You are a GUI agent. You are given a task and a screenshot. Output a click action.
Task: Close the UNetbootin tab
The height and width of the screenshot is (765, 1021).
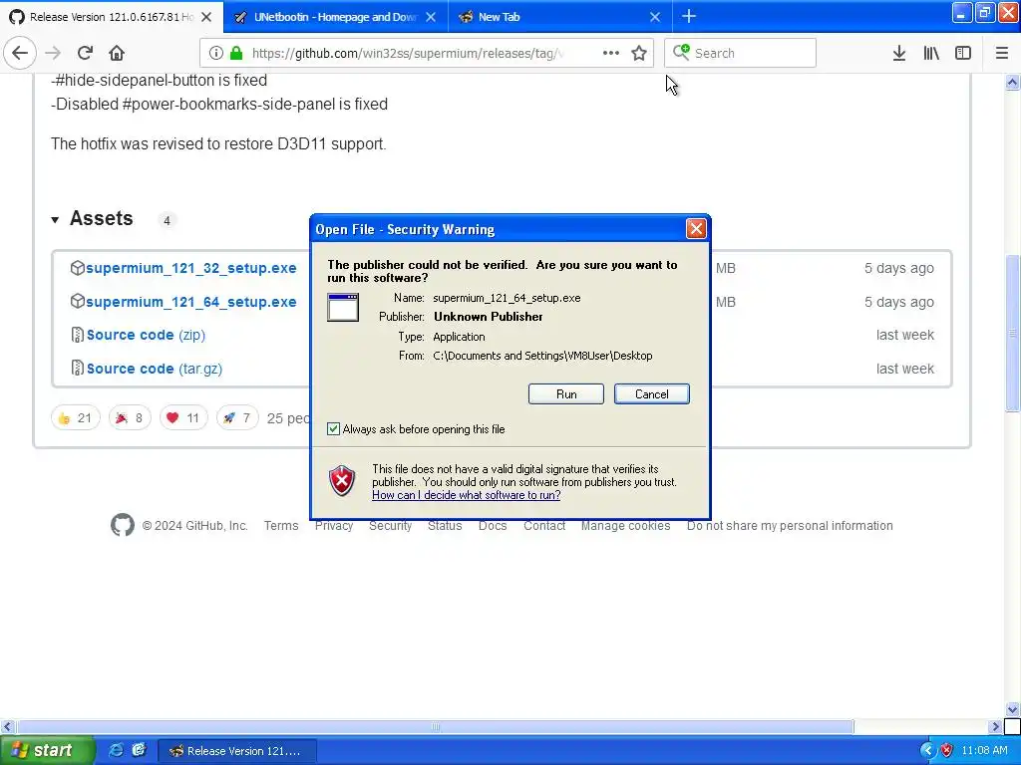(x=431, y=17)
